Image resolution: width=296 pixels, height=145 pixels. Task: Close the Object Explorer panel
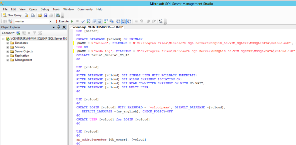(64, 27)
